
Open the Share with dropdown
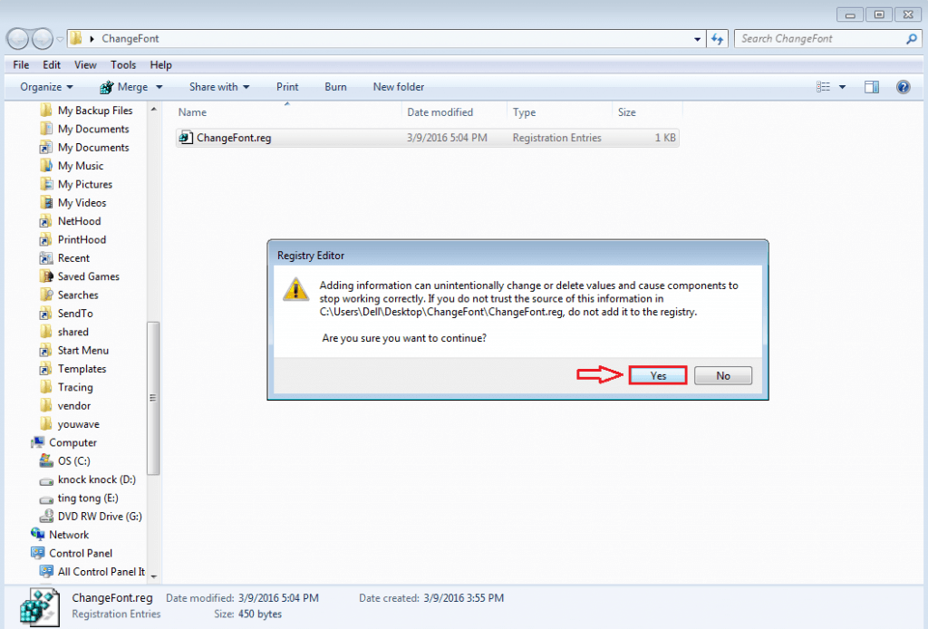(x=219, y=87)
